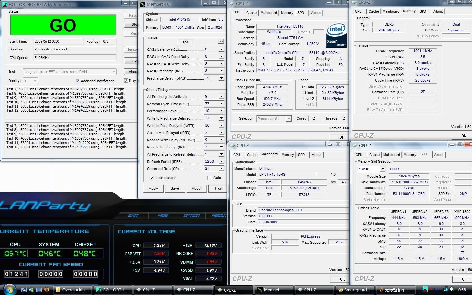This screenshot has width=472, height=295.
Task: Click Part Number F3-14400CL8-1GBPI
Action: tap(409, 194)
